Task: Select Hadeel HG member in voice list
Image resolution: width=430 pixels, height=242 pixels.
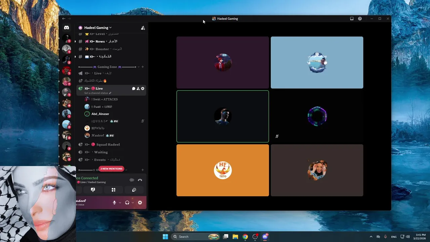Action: (114, 135)
